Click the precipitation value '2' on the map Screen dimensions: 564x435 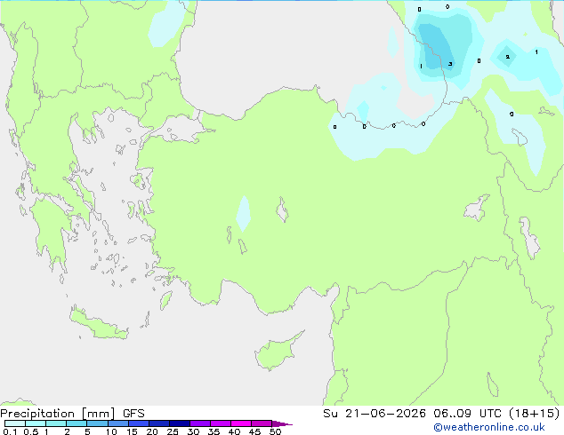(x=508, y=57)
